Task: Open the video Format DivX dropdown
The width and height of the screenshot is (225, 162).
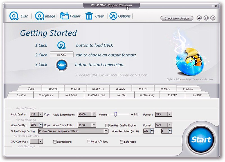Action: pos(170,125)
